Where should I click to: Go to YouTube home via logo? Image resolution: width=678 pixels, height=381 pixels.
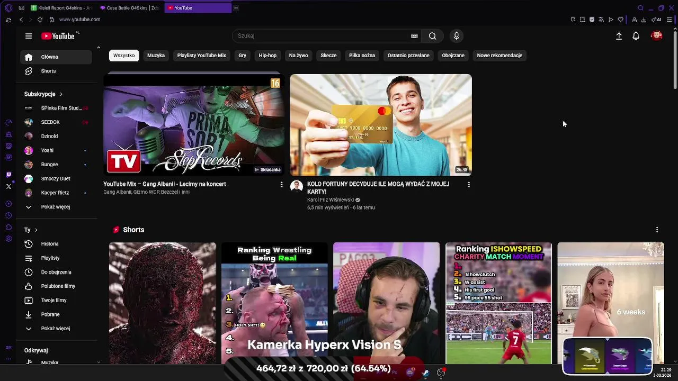[x=59, y=36]
